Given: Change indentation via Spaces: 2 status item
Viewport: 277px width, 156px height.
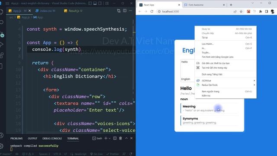Looking at the screenshot, I should tap(44, 154).
